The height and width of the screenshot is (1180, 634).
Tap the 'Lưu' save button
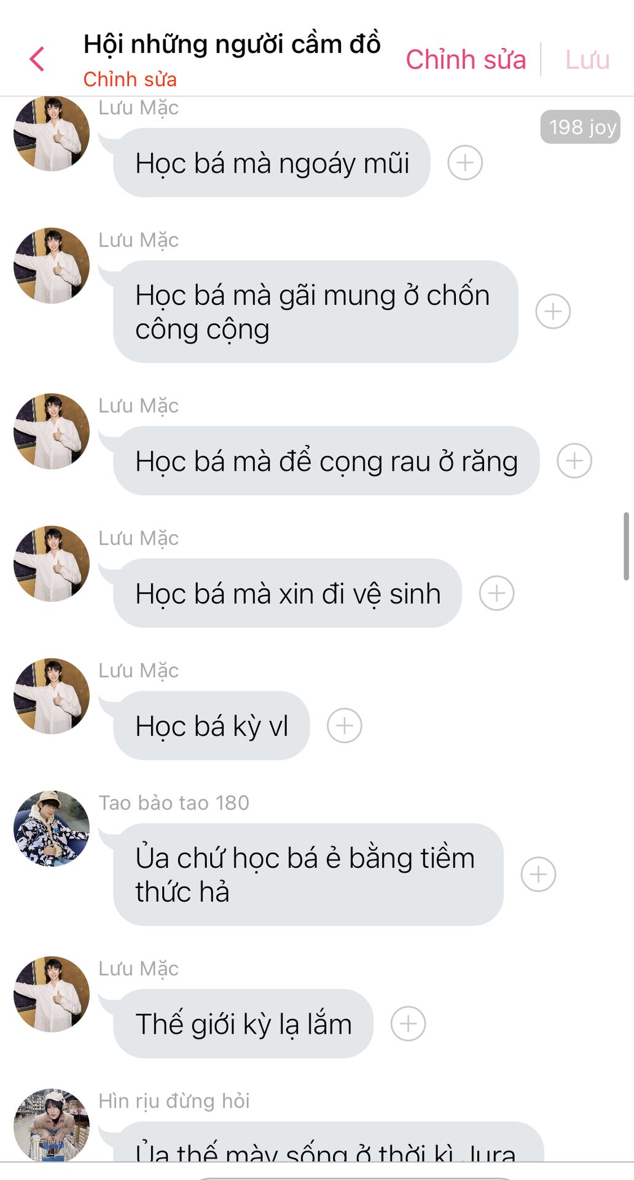pos(587,60)
